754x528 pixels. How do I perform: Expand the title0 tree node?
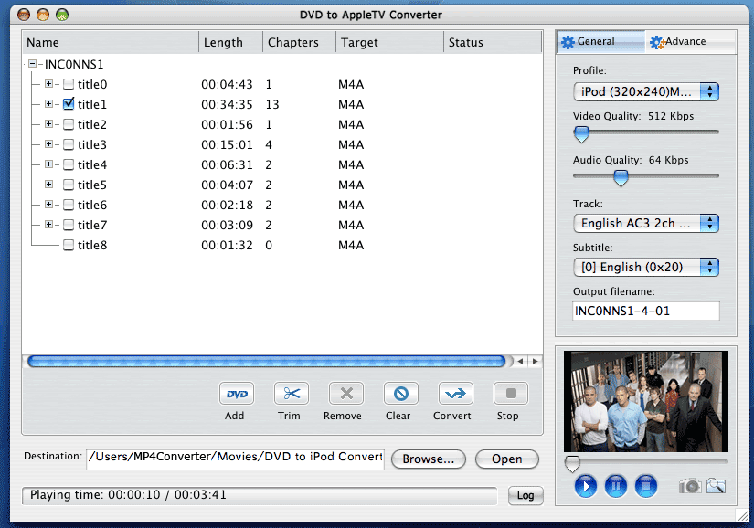point(49,84)
